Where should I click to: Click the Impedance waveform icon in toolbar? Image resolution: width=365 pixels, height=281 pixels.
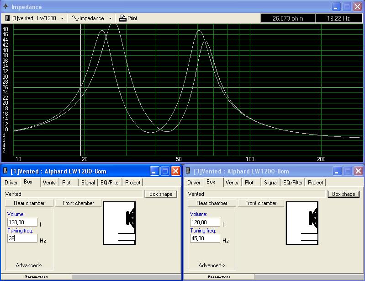click(75, 18)
